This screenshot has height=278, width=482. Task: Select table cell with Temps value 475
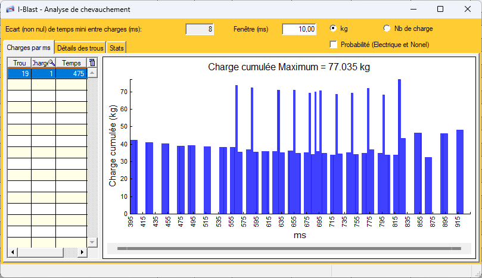[x=71, y=73]
